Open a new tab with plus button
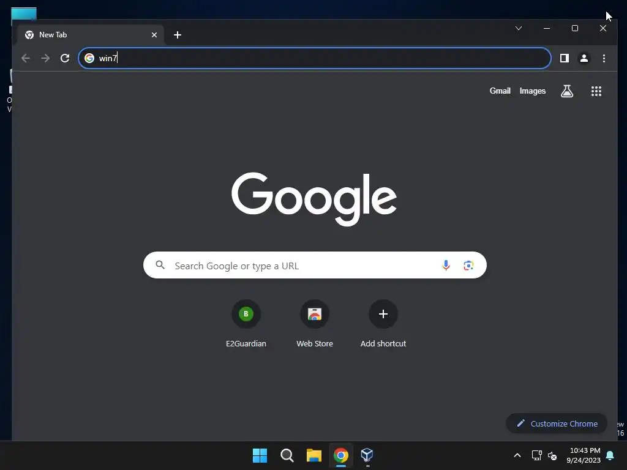Screen dimensions: 627x470 [x=178, y=35]
